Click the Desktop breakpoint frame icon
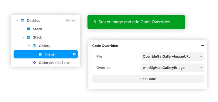Screen dimensions: 218x102 click(23, 20)
